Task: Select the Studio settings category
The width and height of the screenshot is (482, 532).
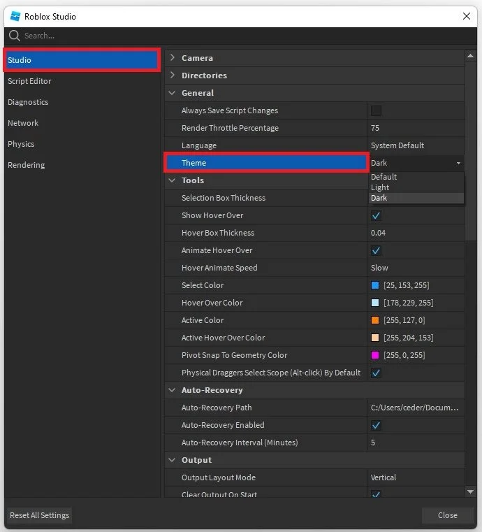Action: click(x=82, y=60)
